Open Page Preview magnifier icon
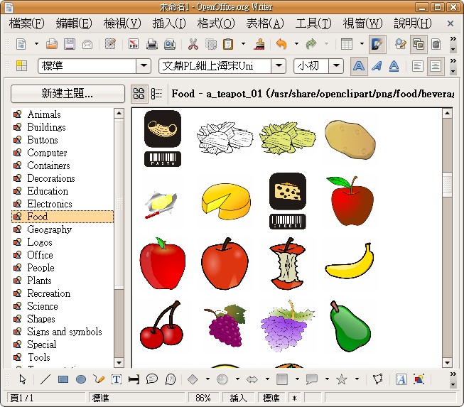Viewport: 464px width, 407px height. (170, 44)
